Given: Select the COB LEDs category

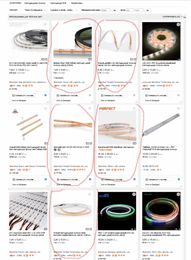Looking at the screenshot, I should point(58,3).
